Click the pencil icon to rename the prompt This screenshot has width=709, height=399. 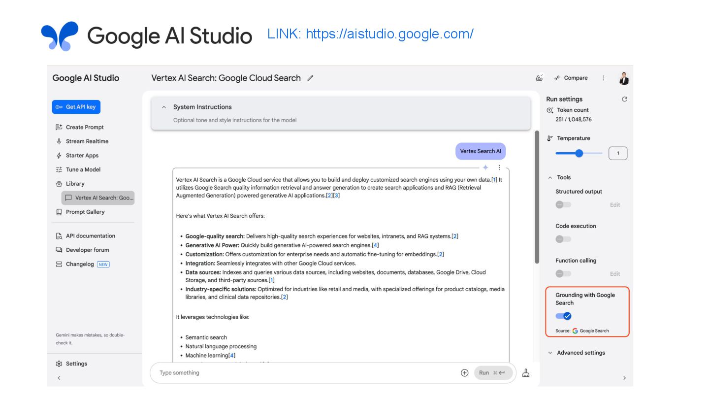[310, 78]
